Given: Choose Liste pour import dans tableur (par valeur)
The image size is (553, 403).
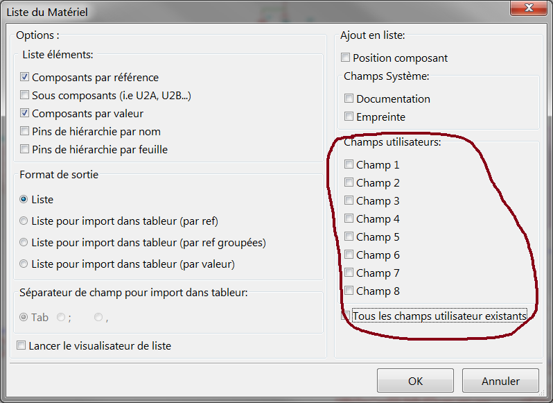Looking at the screenshot, I should 24,264.
